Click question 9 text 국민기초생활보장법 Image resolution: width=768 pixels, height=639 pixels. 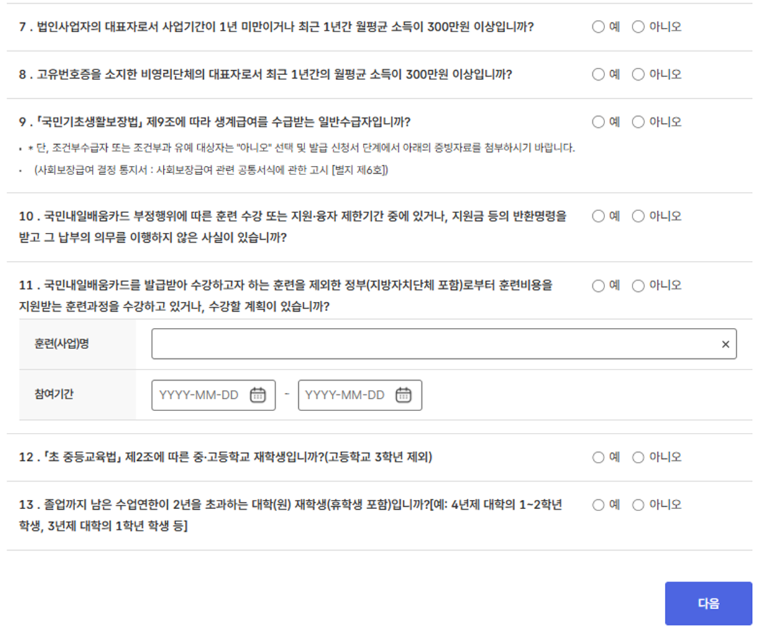pos(214,122)
